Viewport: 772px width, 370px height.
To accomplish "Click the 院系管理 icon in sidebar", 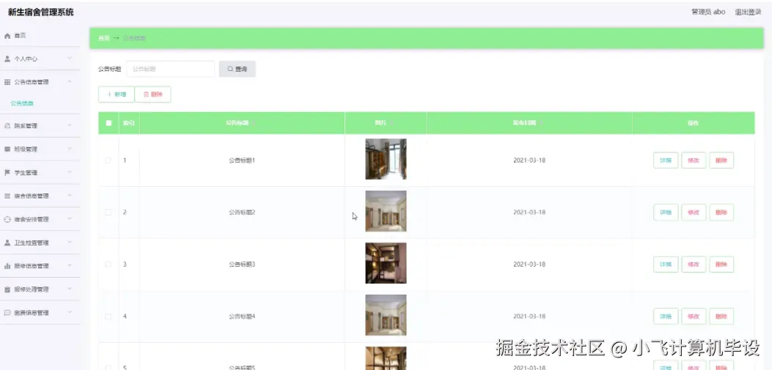I will (x=7, y=126).
